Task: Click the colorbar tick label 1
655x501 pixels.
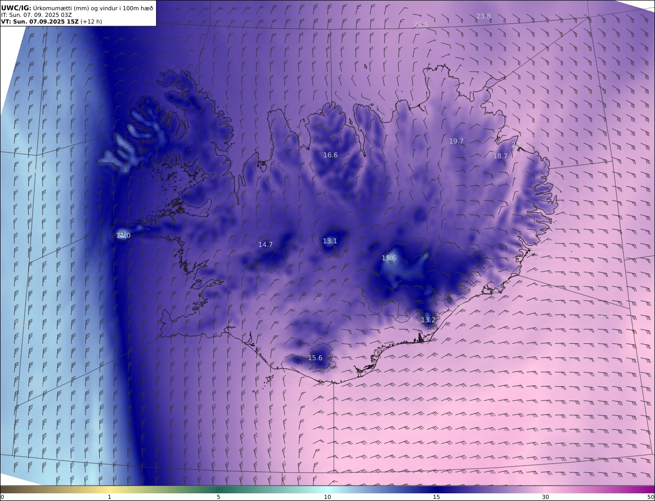Action: pos(110,497)
